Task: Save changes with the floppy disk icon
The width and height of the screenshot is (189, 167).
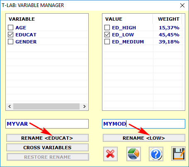Action: [178, 154]
